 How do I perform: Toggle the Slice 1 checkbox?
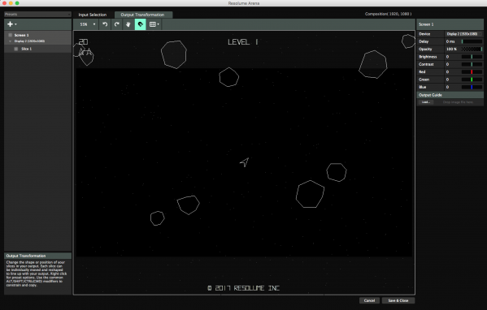click(15, 49)
